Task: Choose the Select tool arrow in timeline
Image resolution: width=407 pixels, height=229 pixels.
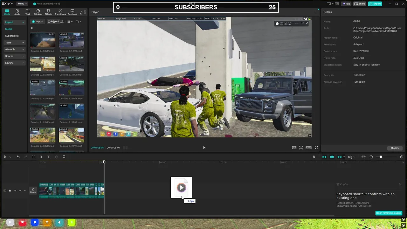Action: (x=5, y=157)
